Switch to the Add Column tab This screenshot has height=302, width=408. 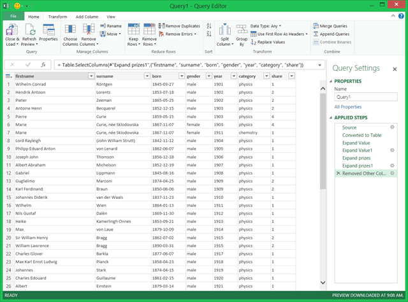tap(87, 17)
